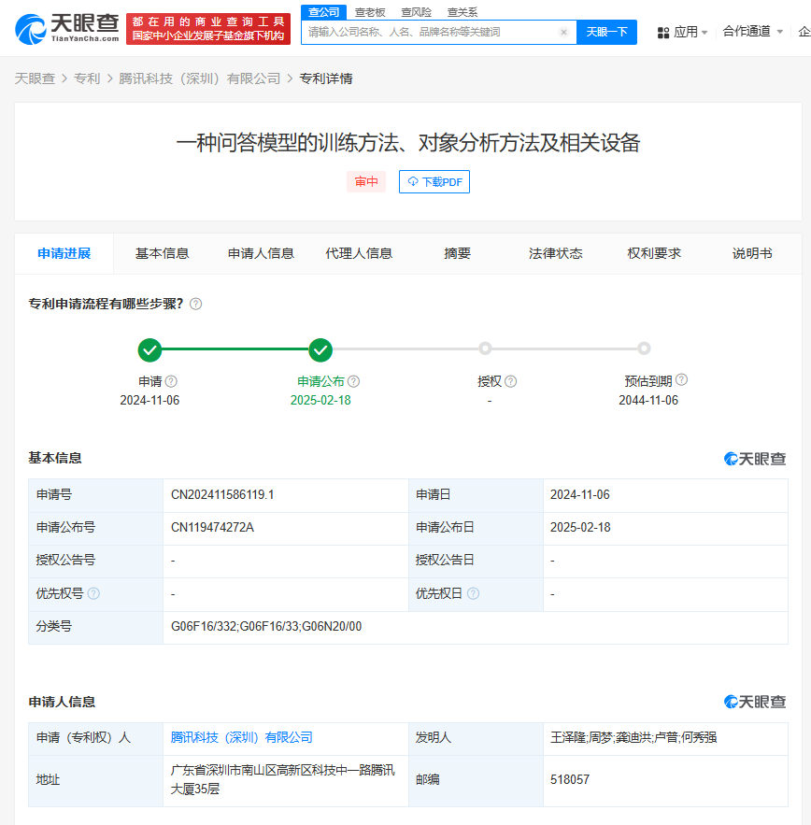Screen dimensions: 811x825
Task: Click the help icon beside 申请公布
Action: pyautogui.click(x=354, y=381)
